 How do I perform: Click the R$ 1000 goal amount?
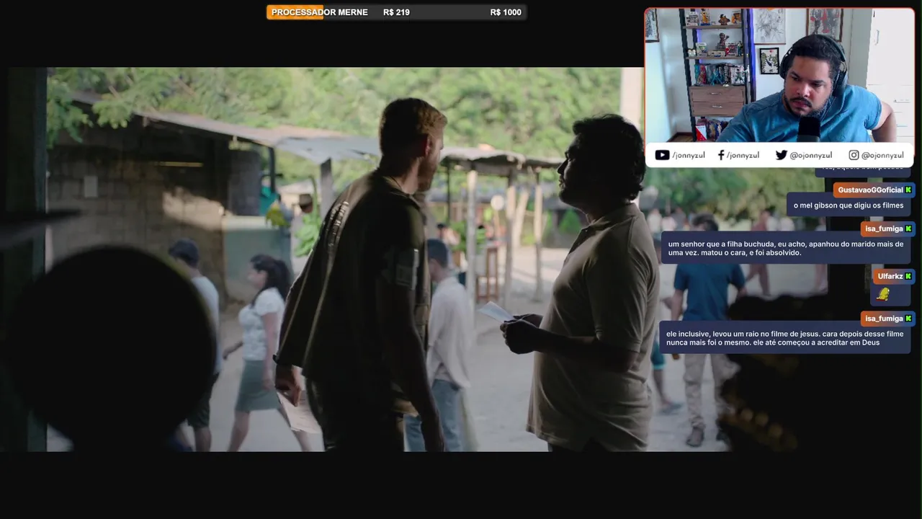506,12
